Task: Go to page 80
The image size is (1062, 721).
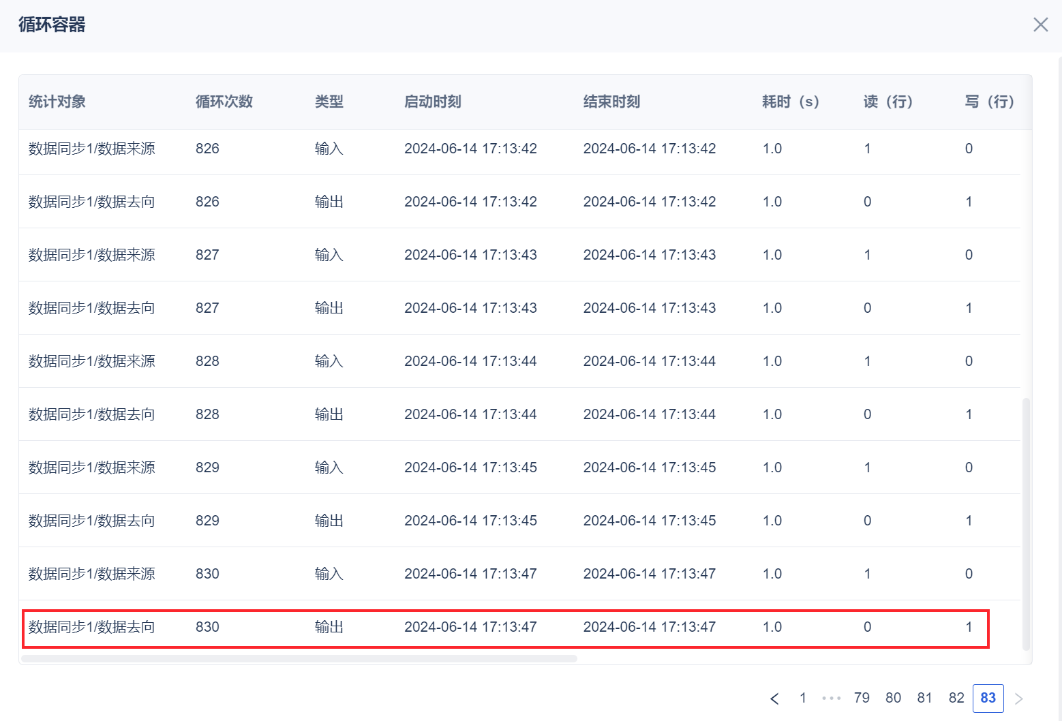Action: pos(893,698)
